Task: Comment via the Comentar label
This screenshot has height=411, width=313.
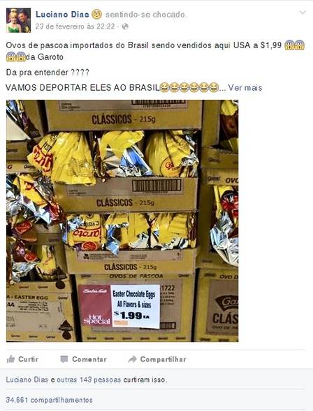Action: (x=89, y=359)
